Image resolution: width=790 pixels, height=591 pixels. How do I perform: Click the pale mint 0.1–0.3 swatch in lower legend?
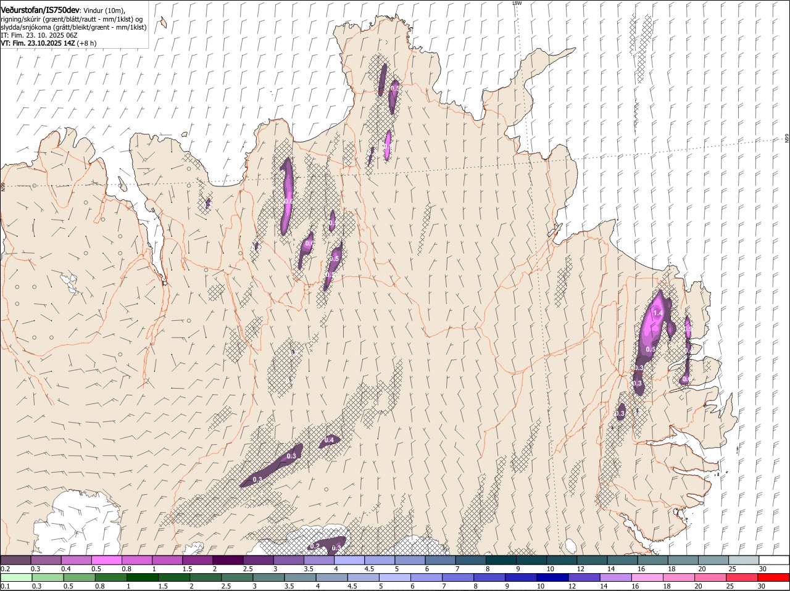[x=17, y=577]
